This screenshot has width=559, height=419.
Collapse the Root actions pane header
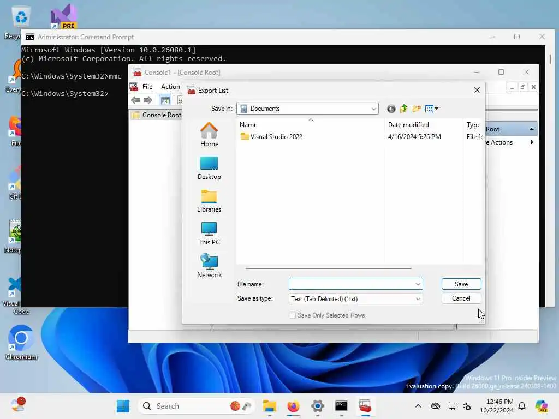coord(531,129)
